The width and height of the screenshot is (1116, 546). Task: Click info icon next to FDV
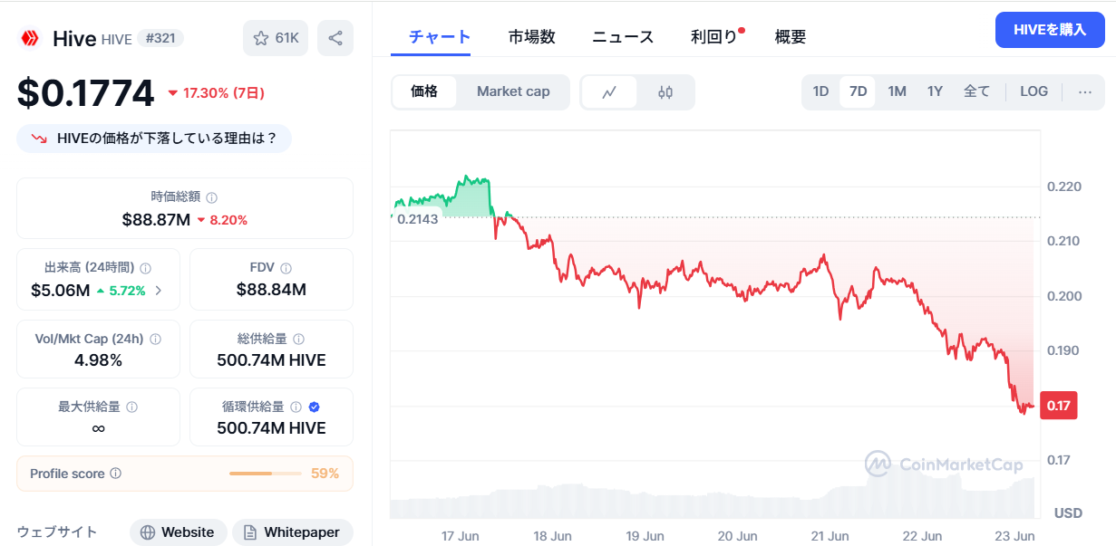coord(286,268)
